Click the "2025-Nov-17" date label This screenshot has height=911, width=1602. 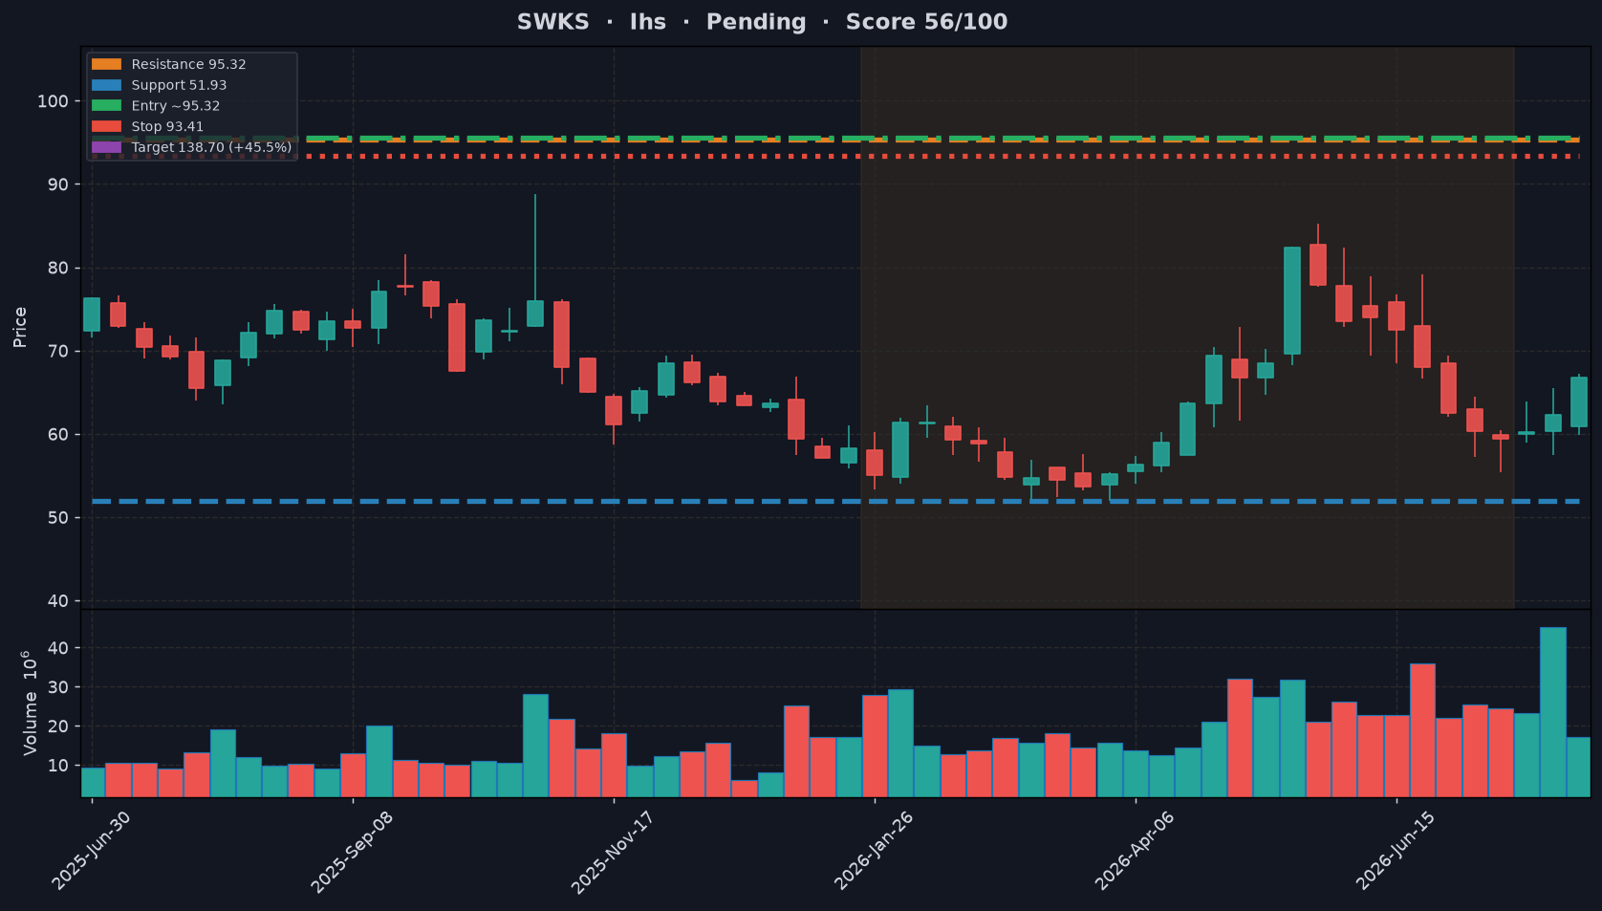click(612, 852)
